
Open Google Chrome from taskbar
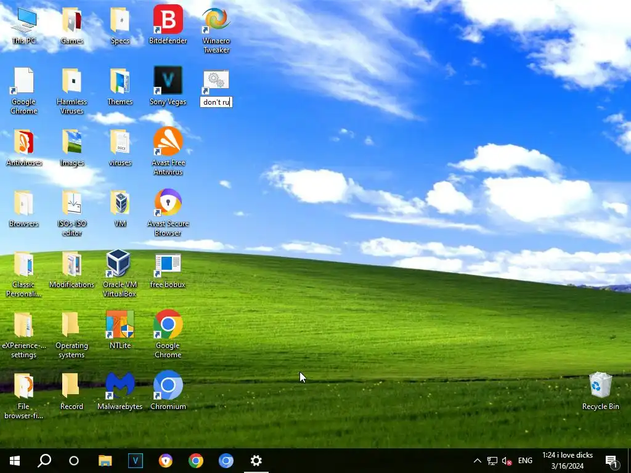(x=195, y=461)
